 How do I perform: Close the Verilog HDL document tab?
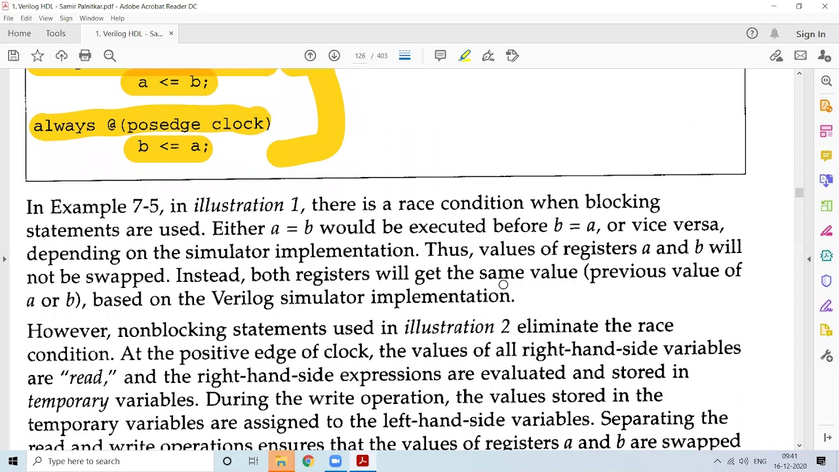(171, 33)
